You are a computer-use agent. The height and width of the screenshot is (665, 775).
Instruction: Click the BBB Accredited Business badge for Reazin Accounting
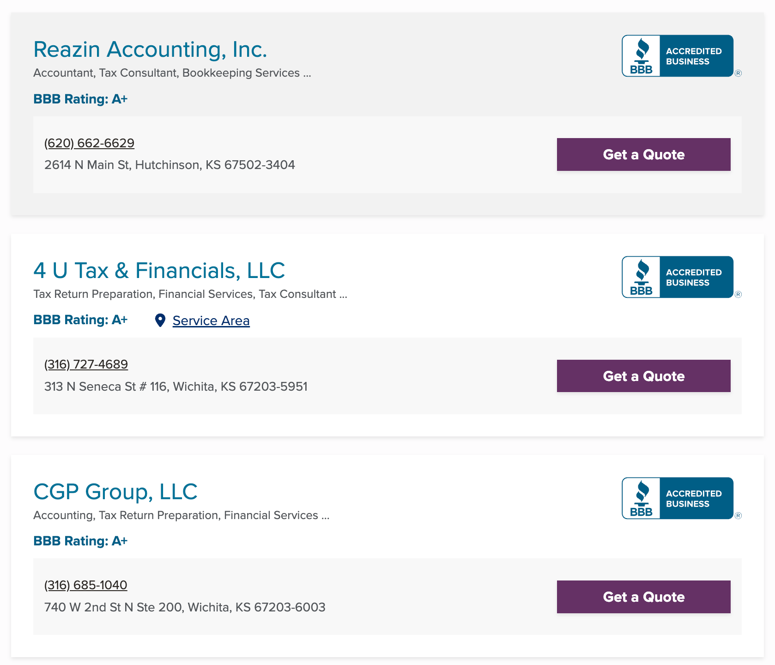pos(677,55)
